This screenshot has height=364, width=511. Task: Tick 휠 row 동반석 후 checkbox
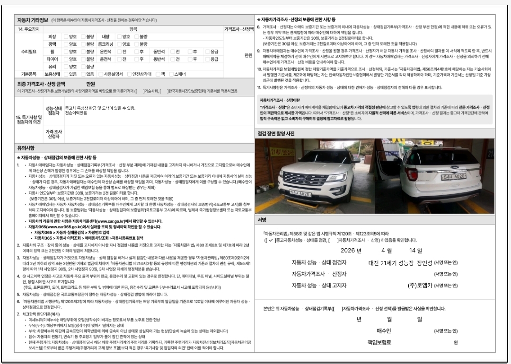coord(190,52)
